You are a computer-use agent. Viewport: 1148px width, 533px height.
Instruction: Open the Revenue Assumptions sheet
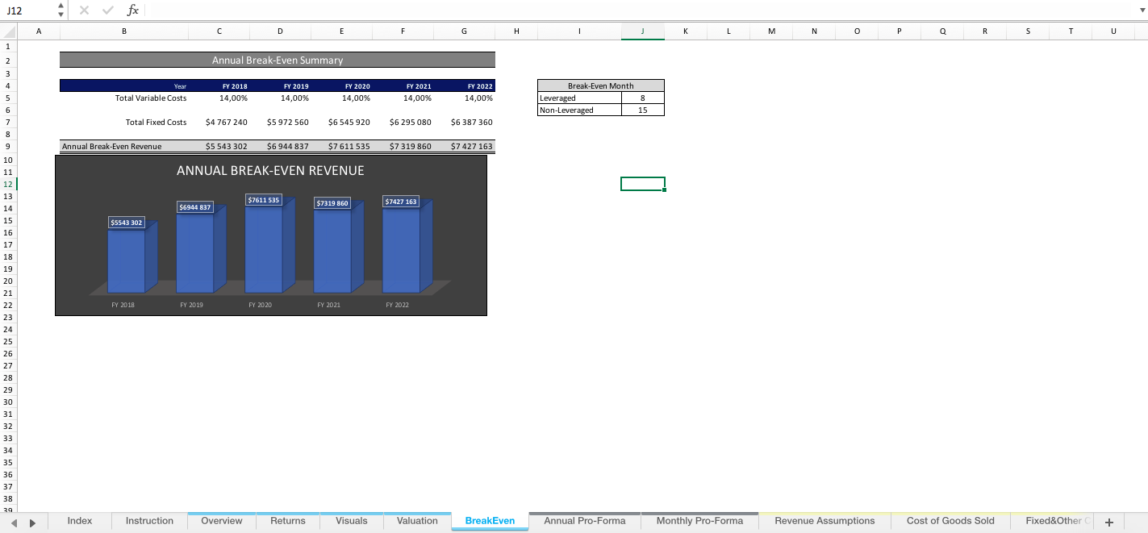click(x=824, y=521)
